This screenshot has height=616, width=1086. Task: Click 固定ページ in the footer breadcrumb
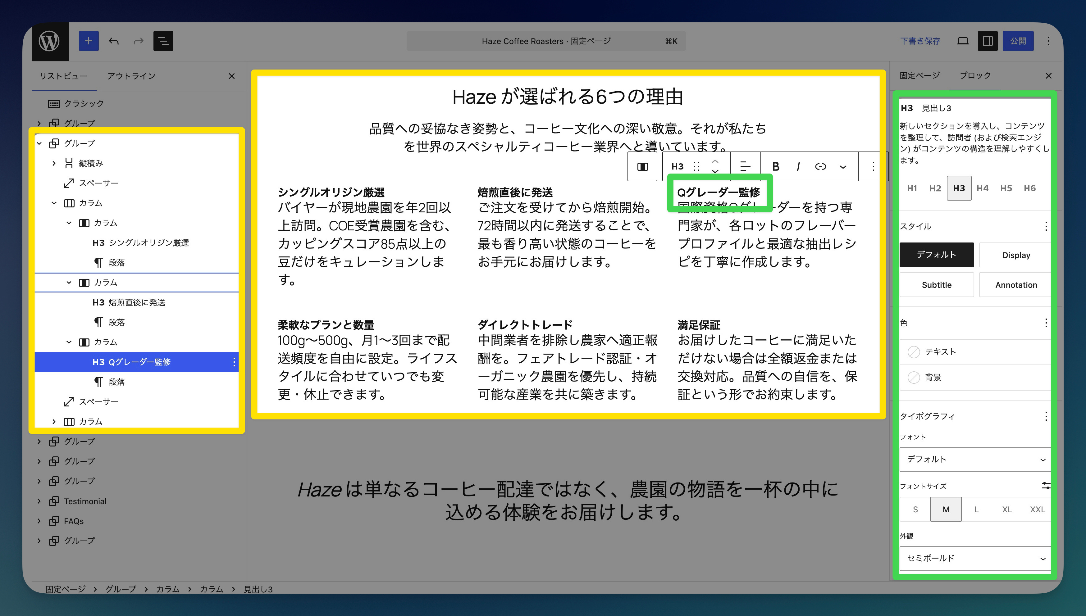coord(66,589)
